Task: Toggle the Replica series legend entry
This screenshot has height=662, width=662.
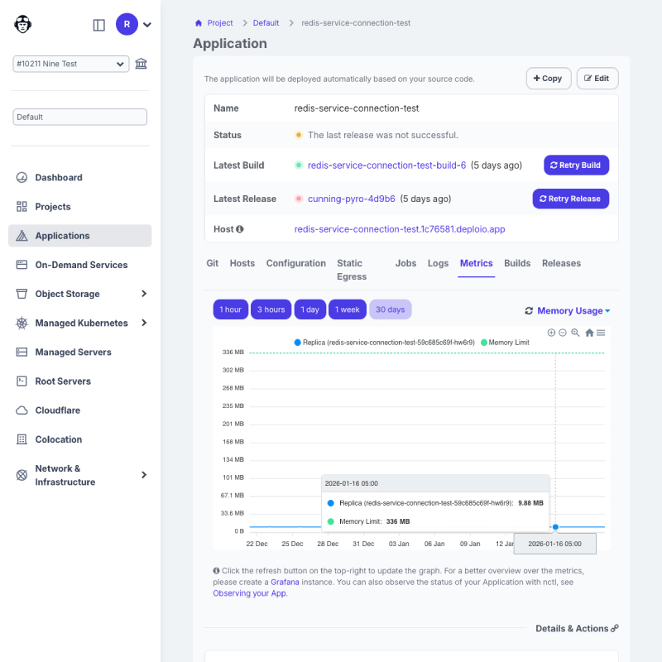Action: [384, 343]
